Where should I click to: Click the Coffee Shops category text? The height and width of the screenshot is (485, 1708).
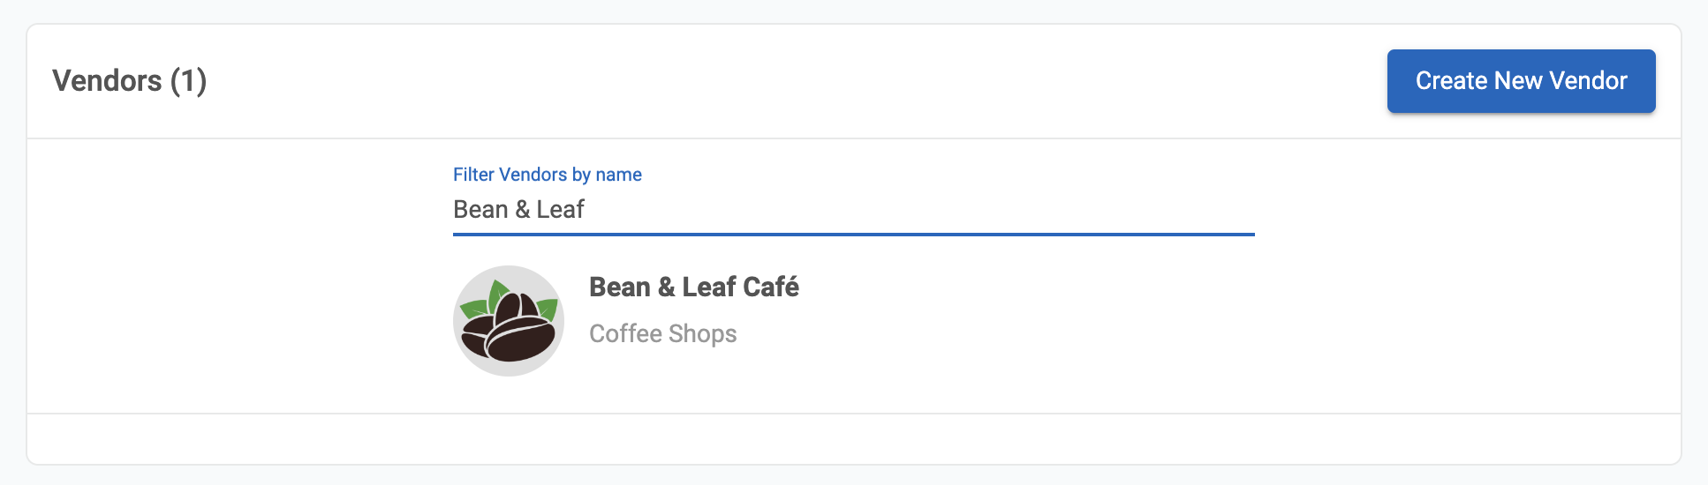[x=662, y=334]
